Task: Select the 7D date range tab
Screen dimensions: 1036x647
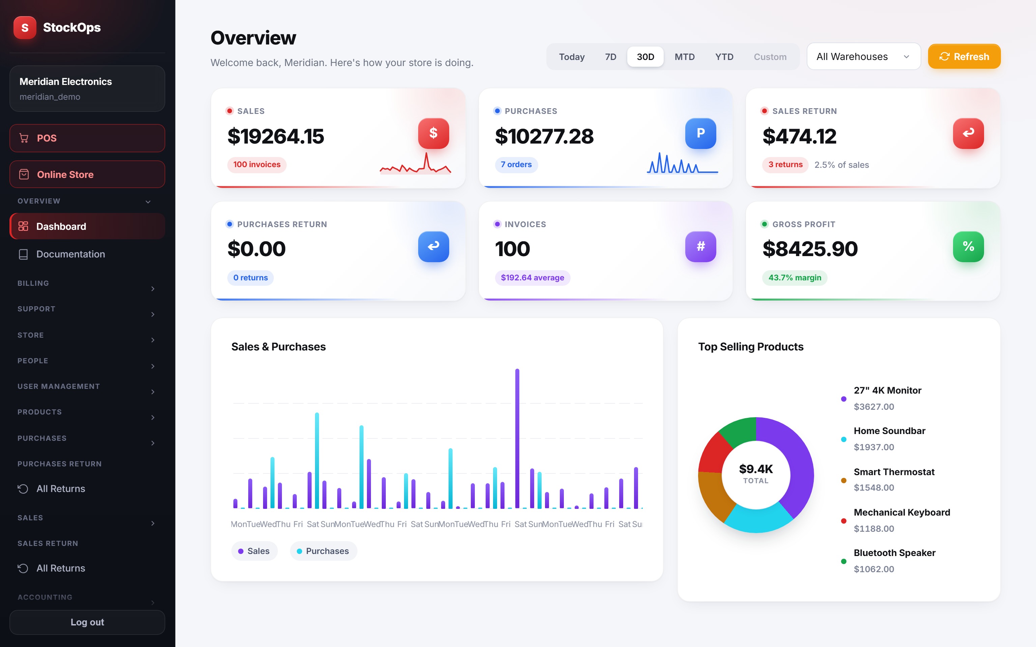Action: pos(610,57)
